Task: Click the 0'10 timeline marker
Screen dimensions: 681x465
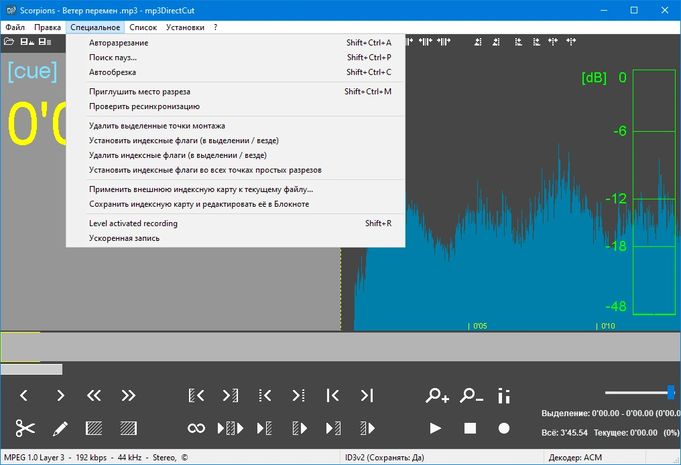Action: click(x=607, y=326)
